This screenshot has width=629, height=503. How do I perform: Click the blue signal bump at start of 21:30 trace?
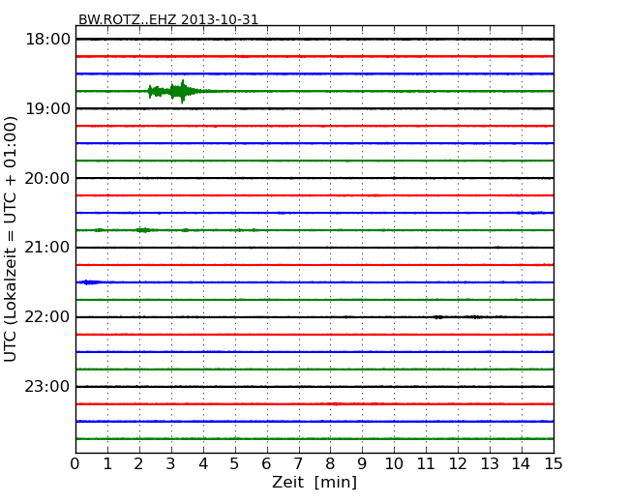[89, 282]
